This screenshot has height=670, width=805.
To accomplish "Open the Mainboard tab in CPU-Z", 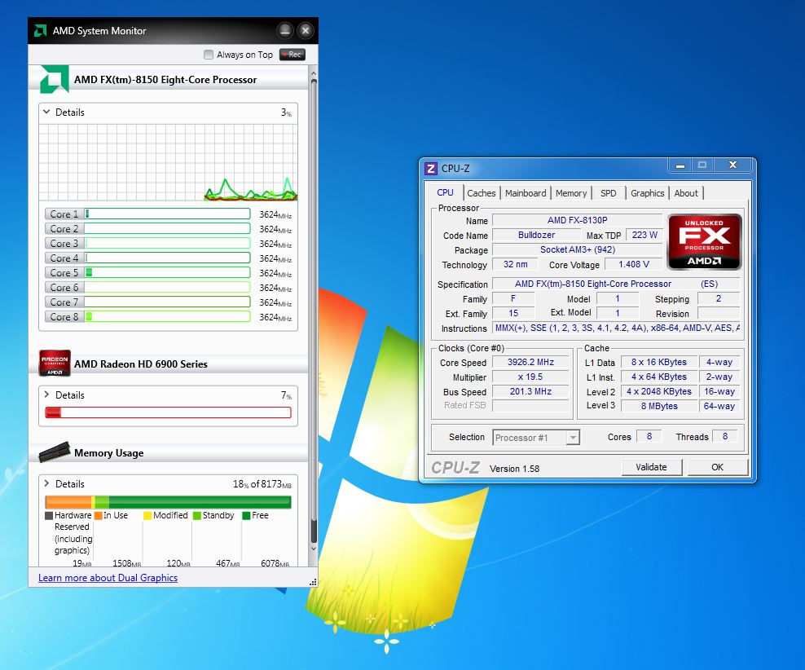I will 526,193.
